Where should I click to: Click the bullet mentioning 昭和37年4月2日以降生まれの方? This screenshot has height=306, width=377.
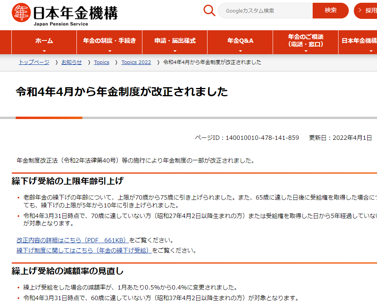click(161, 298)
